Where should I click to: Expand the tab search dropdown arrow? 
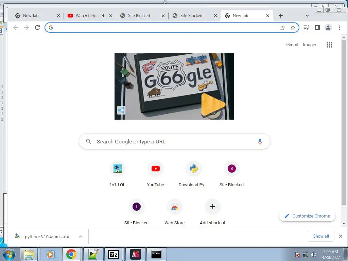pyautogui.click(x=307, y=16)
